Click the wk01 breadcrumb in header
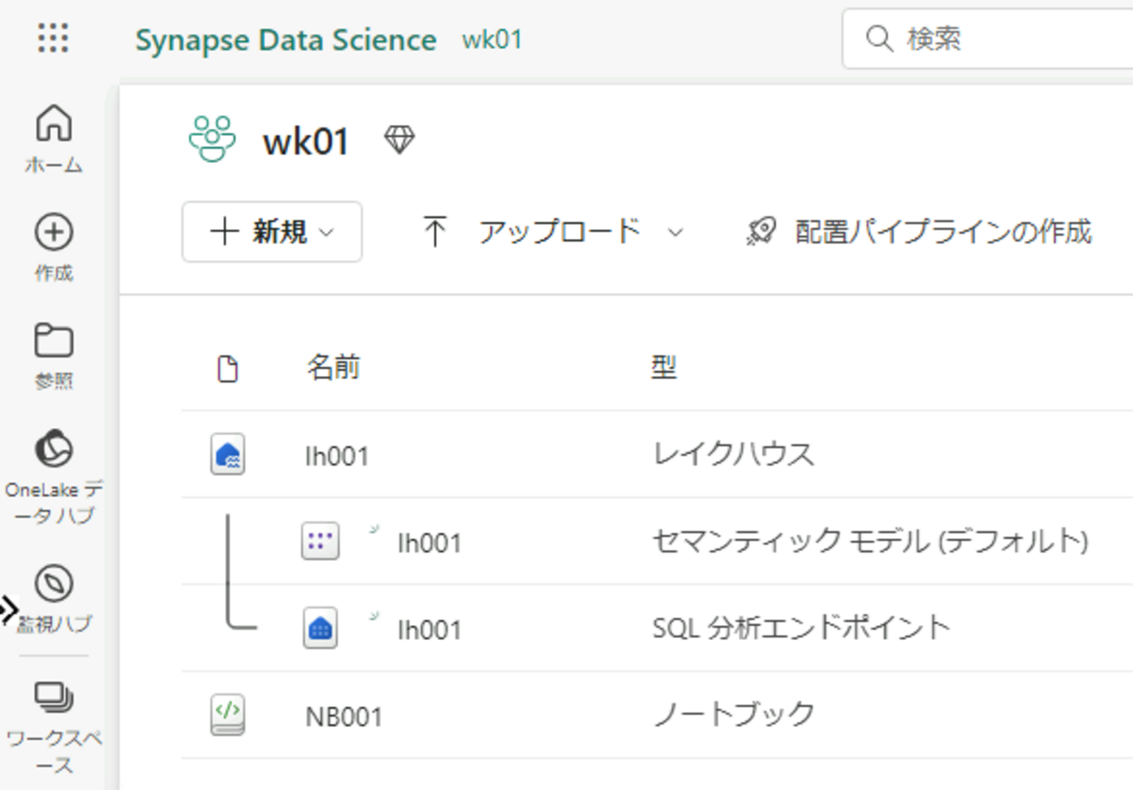 (492, 40)
